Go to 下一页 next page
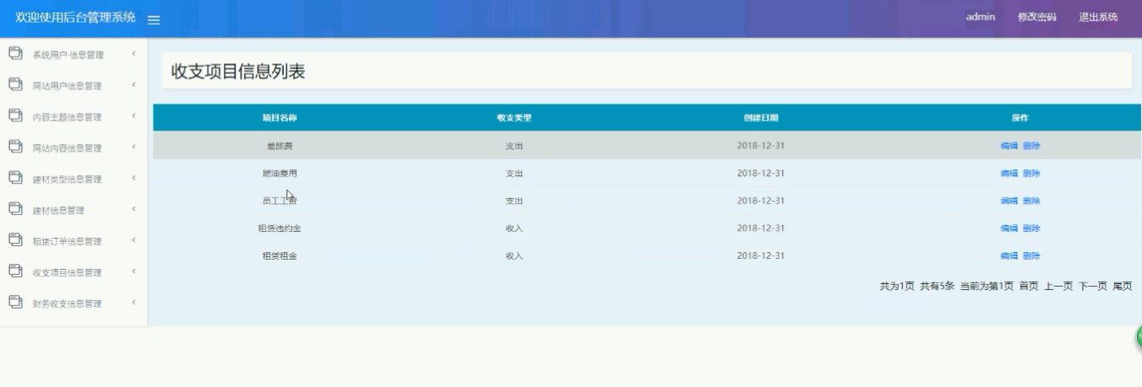Screen dimensions: 1142x387 (x=1093, y=286)
